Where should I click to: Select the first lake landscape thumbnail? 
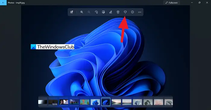(116, 102)
